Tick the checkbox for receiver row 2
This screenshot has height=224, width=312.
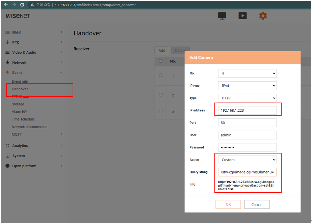click(x=161, y=95)
